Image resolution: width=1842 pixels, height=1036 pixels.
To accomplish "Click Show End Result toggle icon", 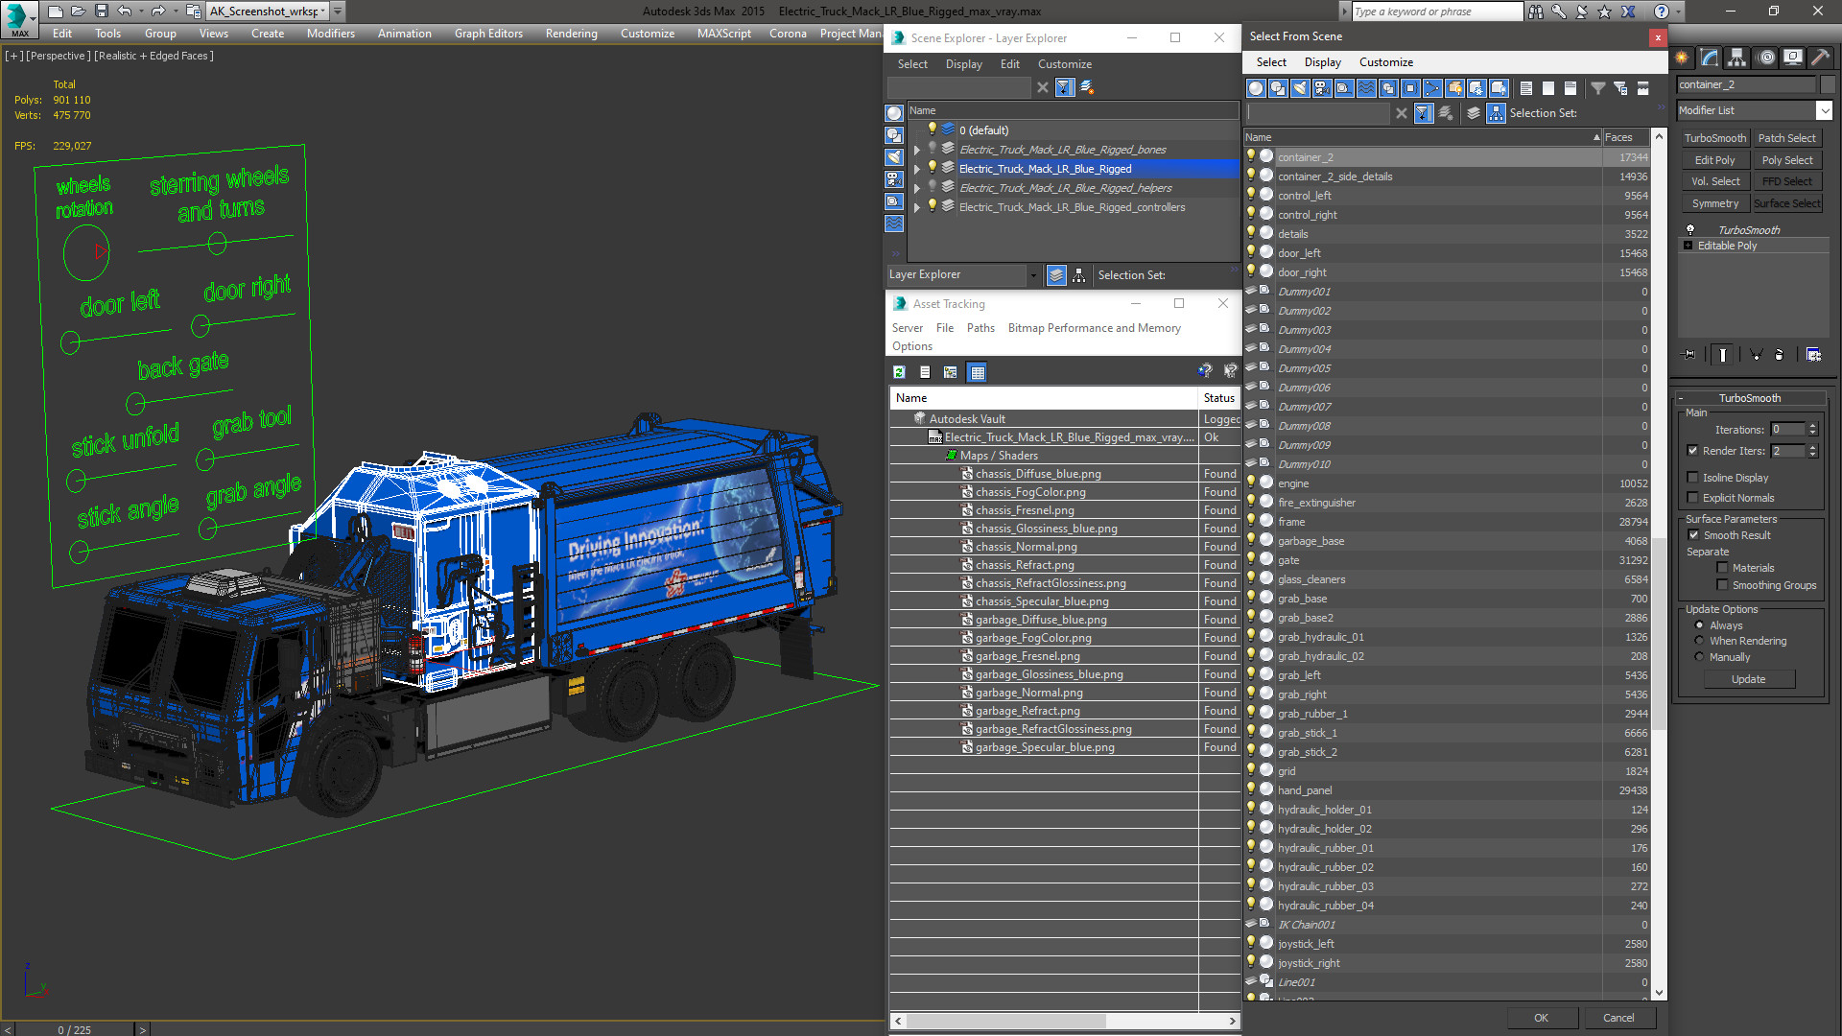I will tap(1723, 355).
